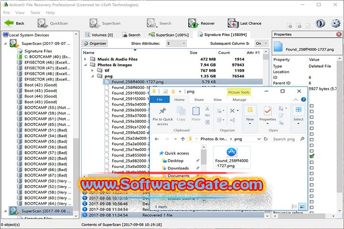344x229 pixels.
Task: Switch Explorer to large icons view
Action: click(x=302, y=207)
